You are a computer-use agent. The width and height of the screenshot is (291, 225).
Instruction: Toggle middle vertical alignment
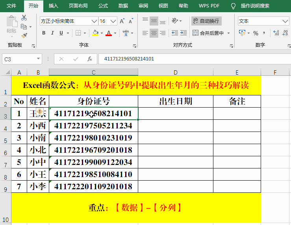coord(154,21)
